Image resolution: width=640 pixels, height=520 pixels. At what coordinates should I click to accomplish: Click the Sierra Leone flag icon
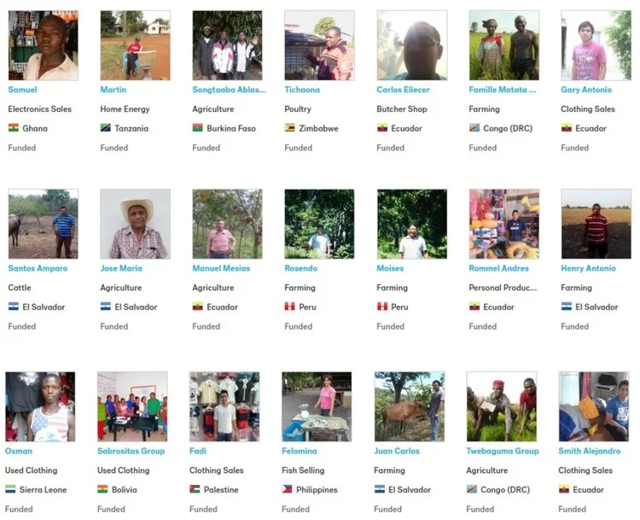(10, 489)
